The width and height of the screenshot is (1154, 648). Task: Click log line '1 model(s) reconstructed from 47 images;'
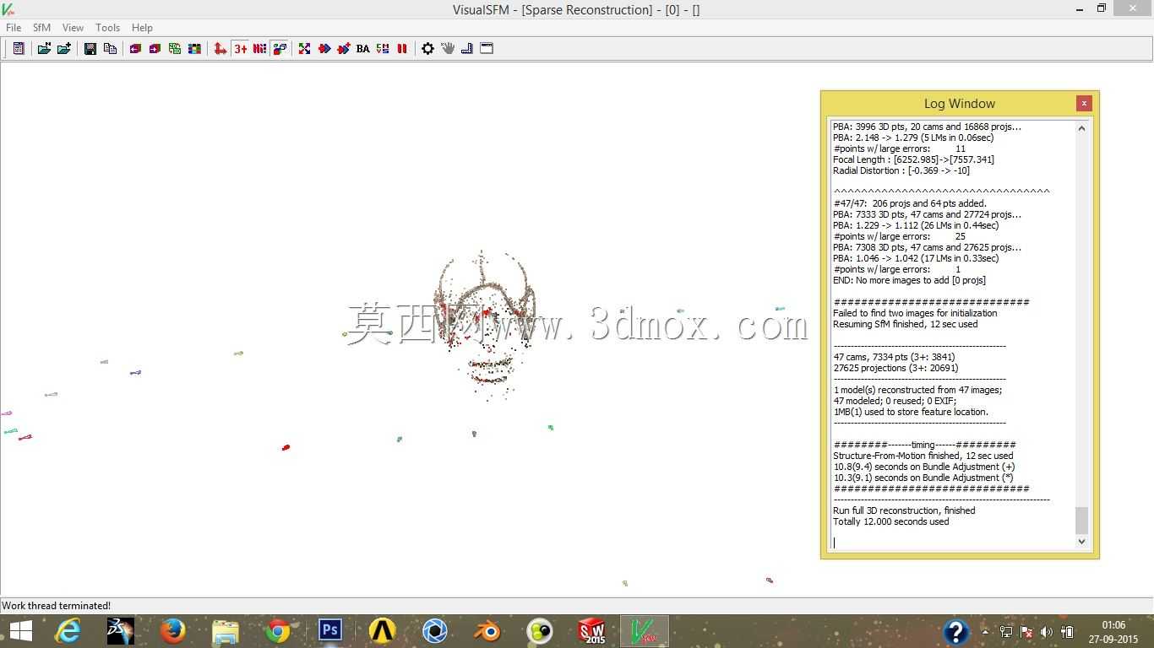coord(917,390)
